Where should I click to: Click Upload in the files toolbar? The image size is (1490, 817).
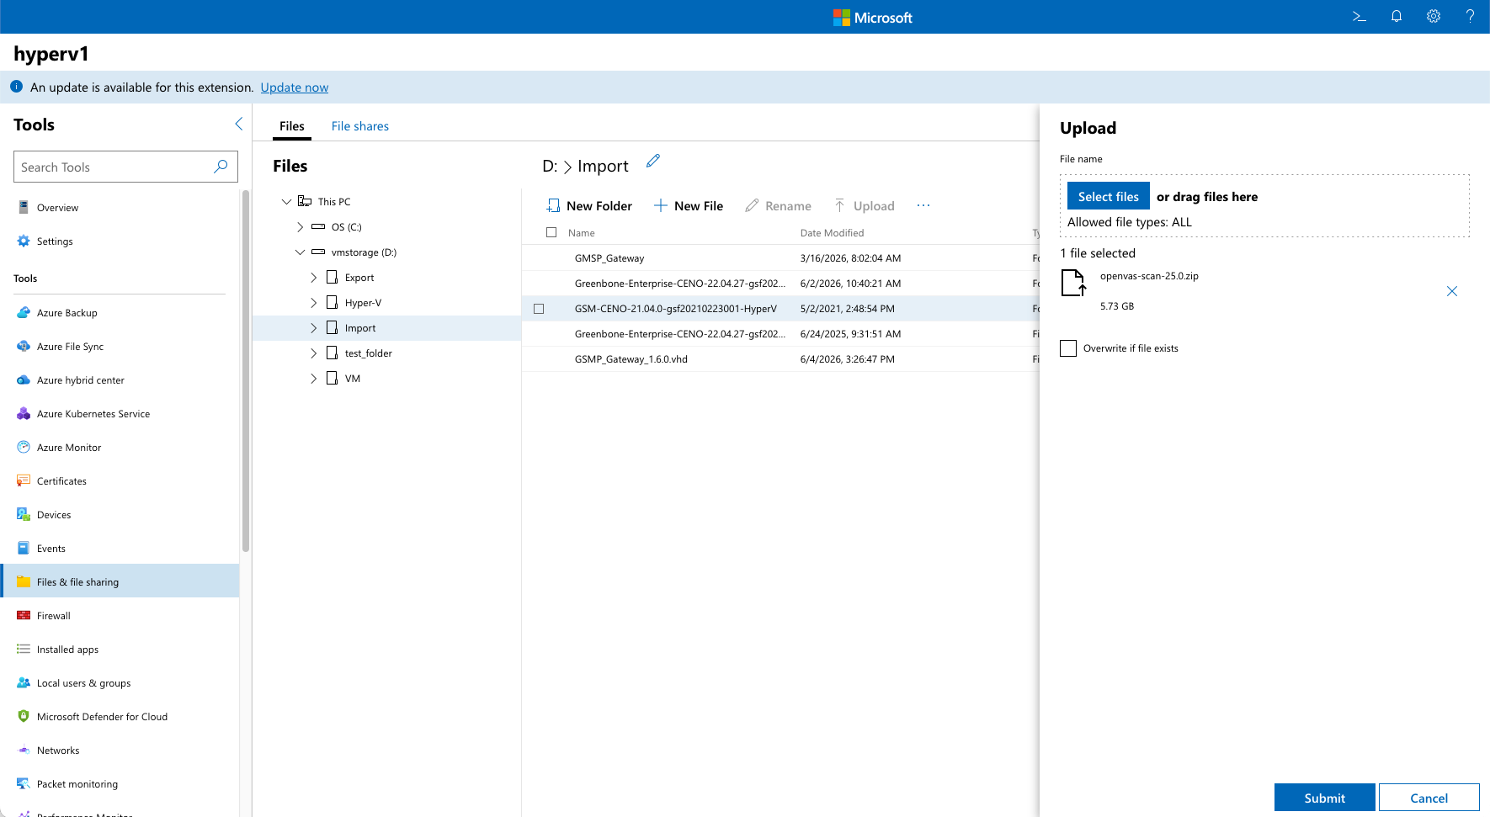(865, 205)
